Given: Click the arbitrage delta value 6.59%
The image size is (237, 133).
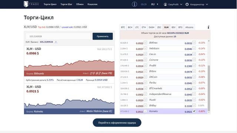Looking at the screenshot, I should tap(50, 80).
